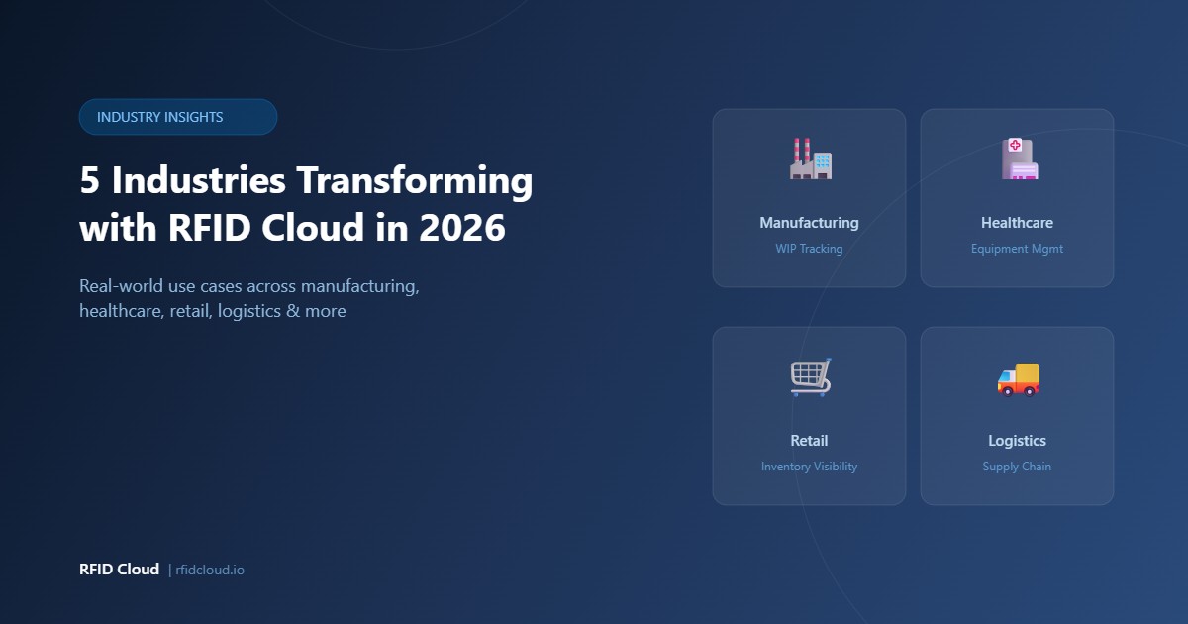Expand the Retail Inventory Visibility card
The image size is (1188, 624).
(810, 415)
